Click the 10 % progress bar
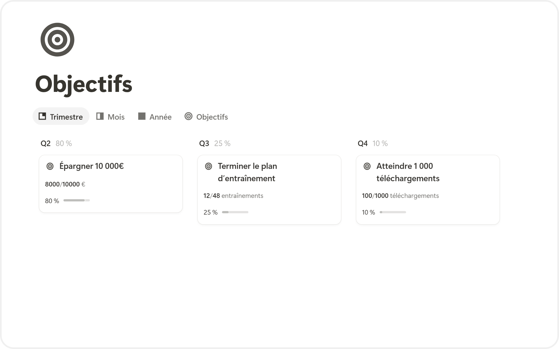The width and height of the screenshot is (559, 349). tap(393, 212)
